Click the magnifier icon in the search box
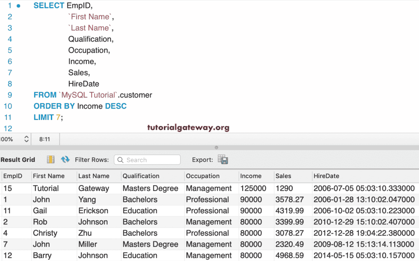 pos(120,160)
